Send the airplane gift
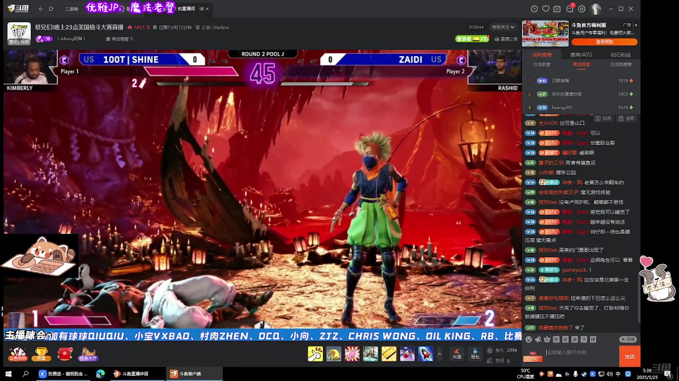Screen dimensions: 679x381 point(407,353)
